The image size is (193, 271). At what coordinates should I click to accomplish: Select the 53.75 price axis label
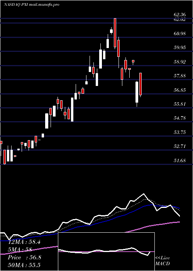[x=179, y=132]
